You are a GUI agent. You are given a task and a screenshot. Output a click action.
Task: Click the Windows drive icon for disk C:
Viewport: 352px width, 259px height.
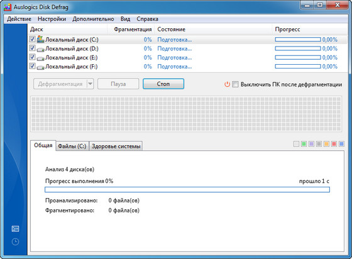(40, 39)
